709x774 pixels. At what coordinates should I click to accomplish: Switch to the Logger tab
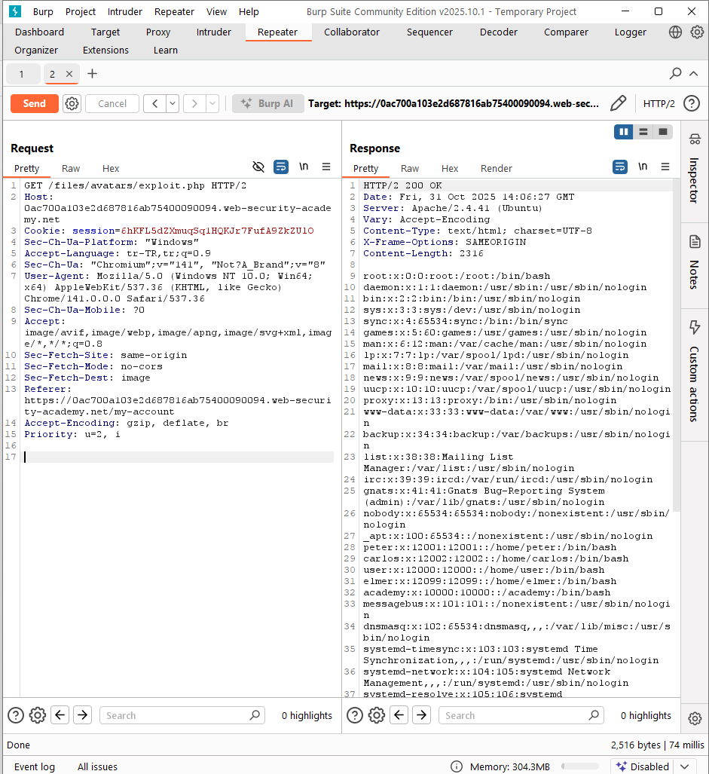[630, 32]
